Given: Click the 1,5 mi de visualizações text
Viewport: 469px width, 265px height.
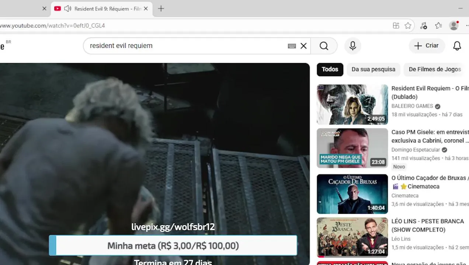Looking at the screenshot, I should [418, 247].
